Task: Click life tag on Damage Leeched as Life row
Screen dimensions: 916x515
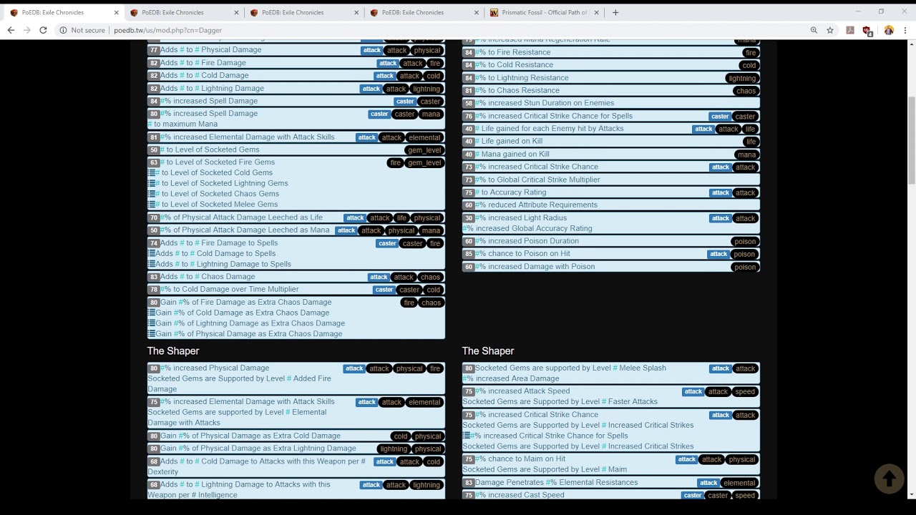Action: pos(401,218)
